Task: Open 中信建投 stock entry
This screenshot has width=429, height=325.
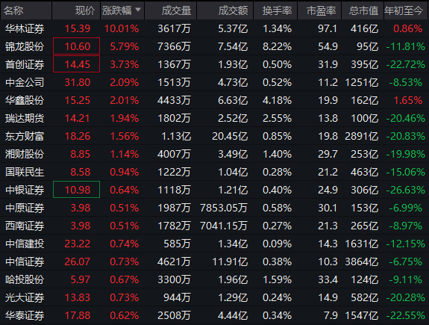Action: point(25,244)
